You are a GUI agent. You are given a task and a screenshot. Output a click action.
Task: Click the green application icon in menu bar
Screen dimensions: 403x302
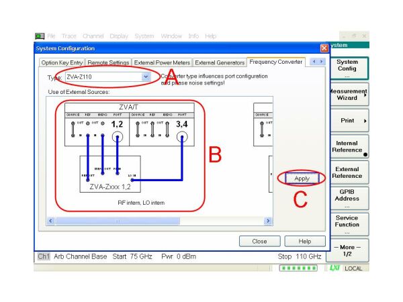pos(40,36)
